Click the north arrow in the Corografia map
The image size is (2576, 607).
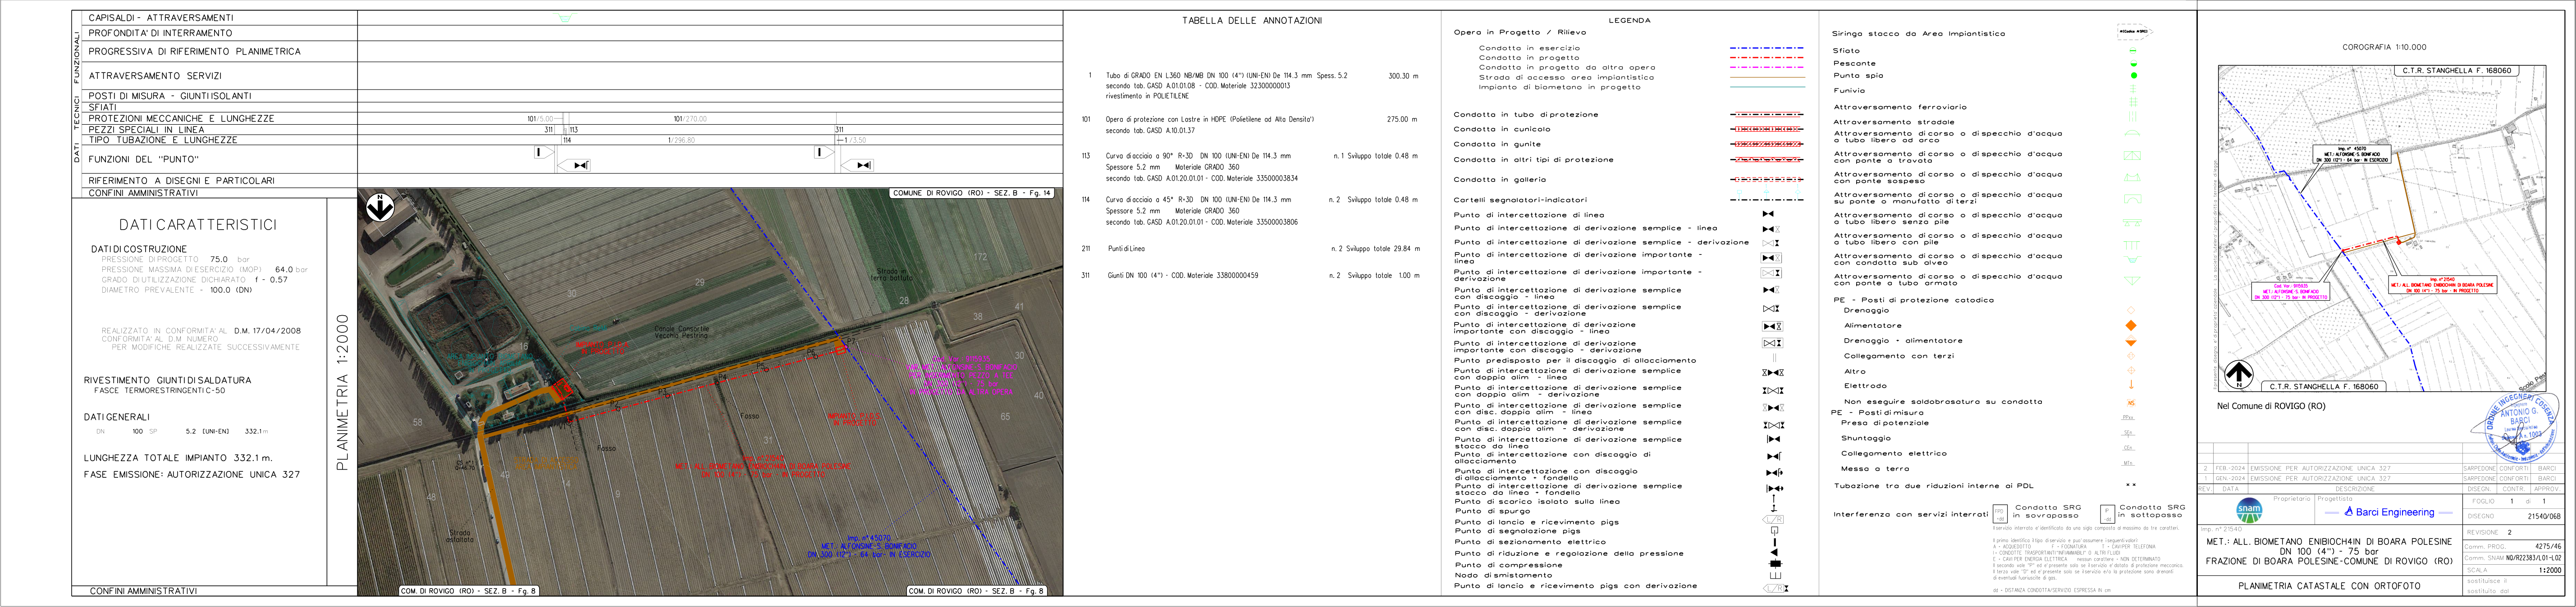2238,374
